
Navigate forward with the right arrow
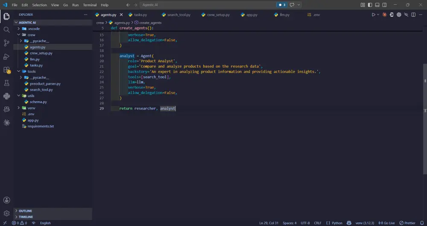[136, 5]
